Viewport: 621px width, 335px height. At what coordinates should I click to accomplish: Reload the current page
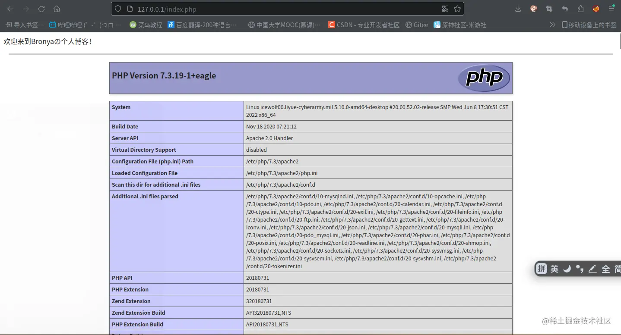coord(41,9)
